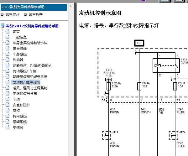Click the page icon next to 传动系统/车桥
188x156 pixels.
[8, 71]
